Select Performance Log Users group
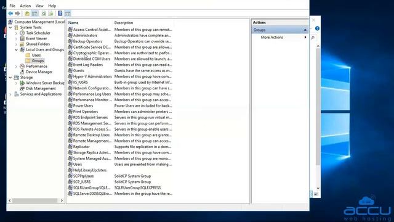 click(x=92, y=94)
